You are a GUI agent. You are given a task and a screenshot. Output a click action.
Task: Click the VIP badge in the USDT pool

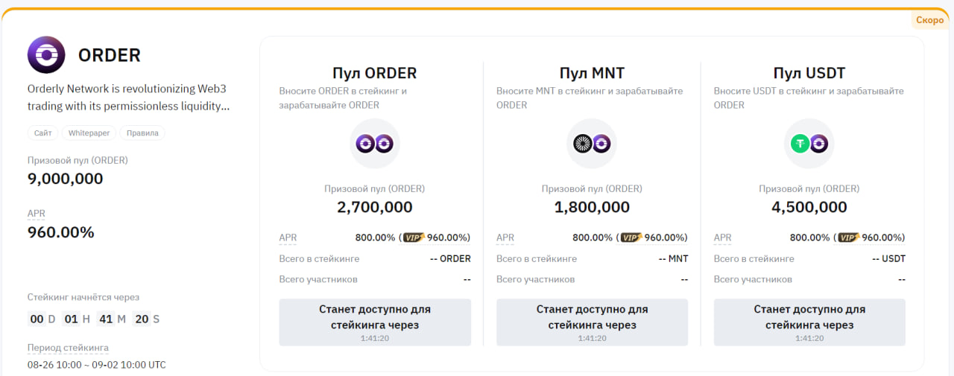[x=848, y=238]
